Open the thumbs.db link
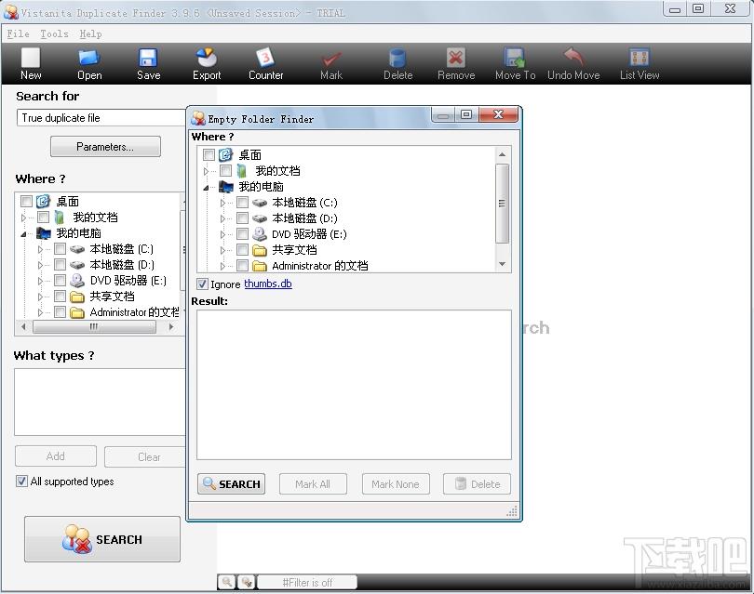754x594 pixels. (268, 284)
